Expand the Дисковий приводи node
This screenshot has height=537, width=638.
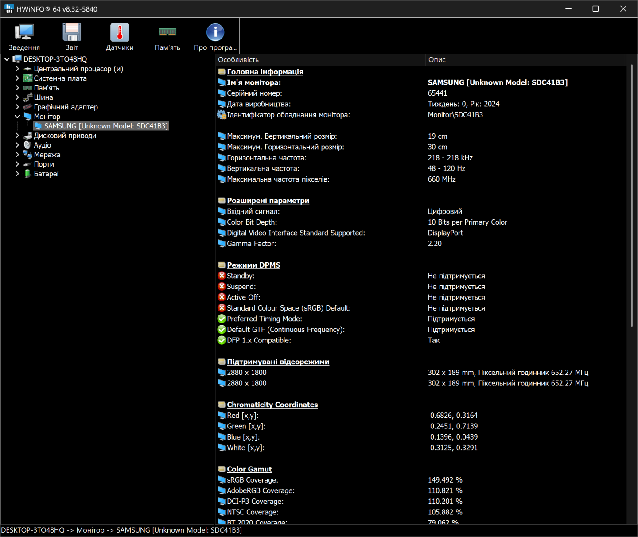pyautogui.click(x=17, y=136)
